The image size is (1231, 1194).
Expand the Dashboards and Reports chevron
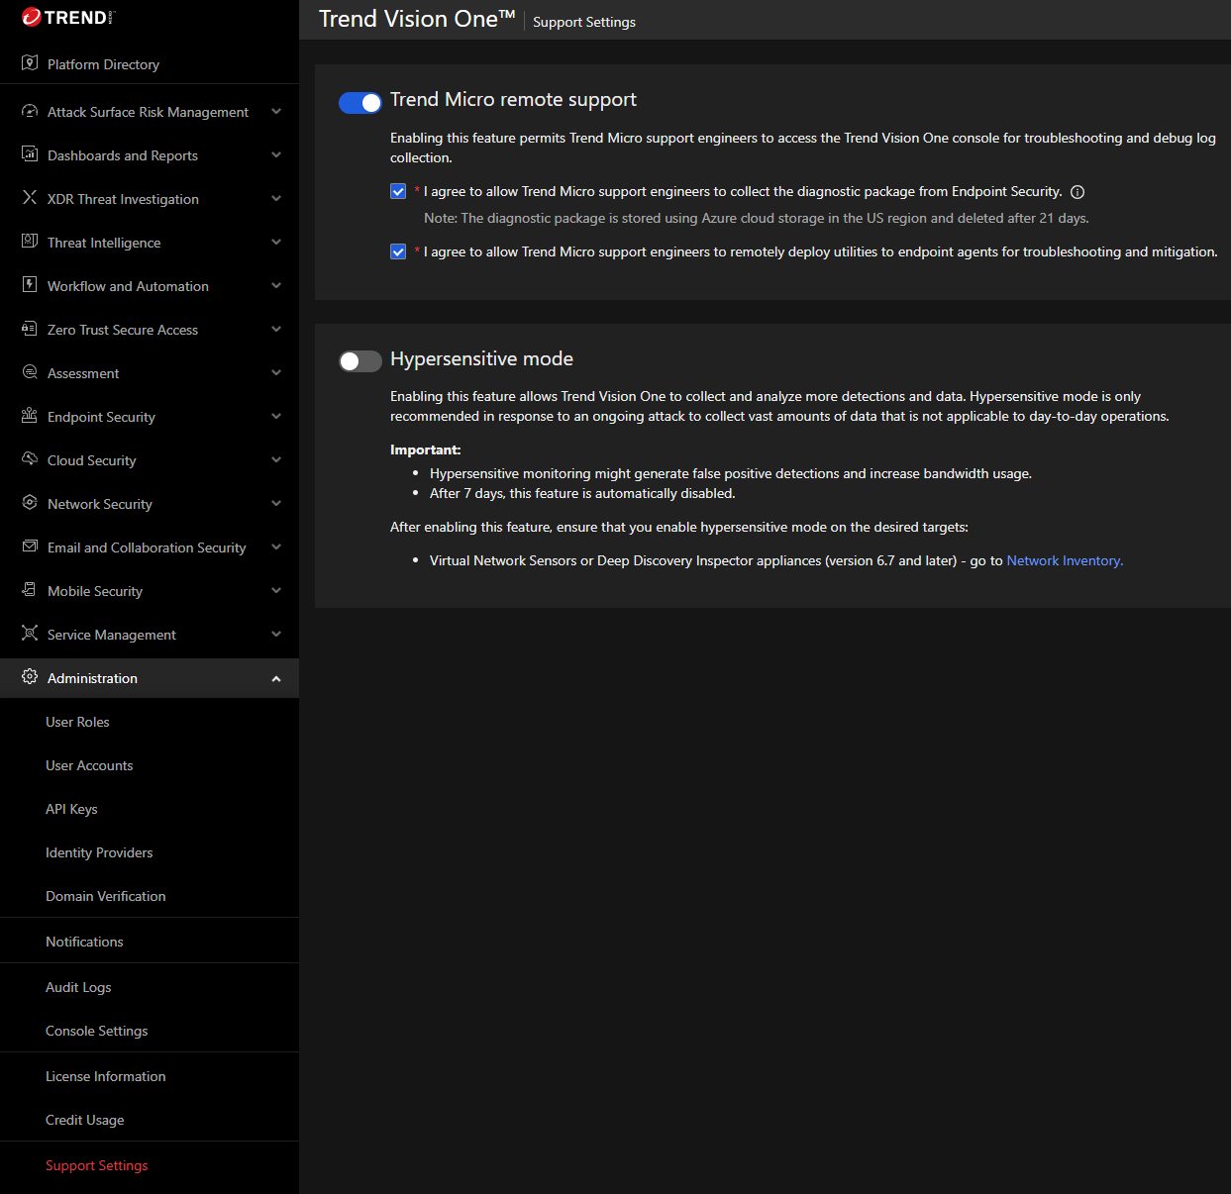tap(276, 154)
